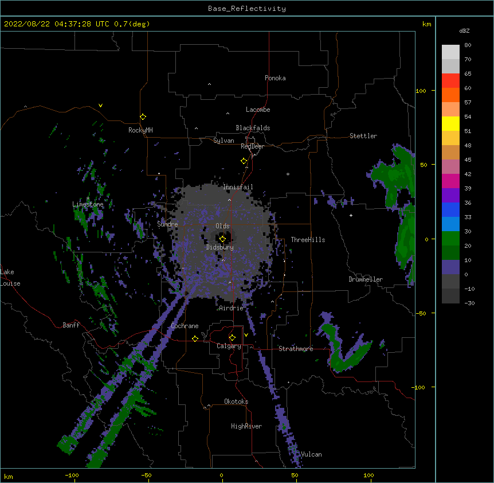Pick the magenta 39–42 dBZ legend swatch
494x483 pixels.
(x=450, y=181)
